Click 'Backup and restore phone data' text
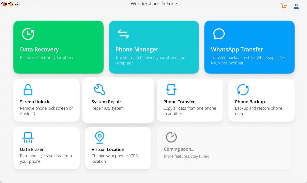This screenshot has height=183, width=307. click(259, 111)
